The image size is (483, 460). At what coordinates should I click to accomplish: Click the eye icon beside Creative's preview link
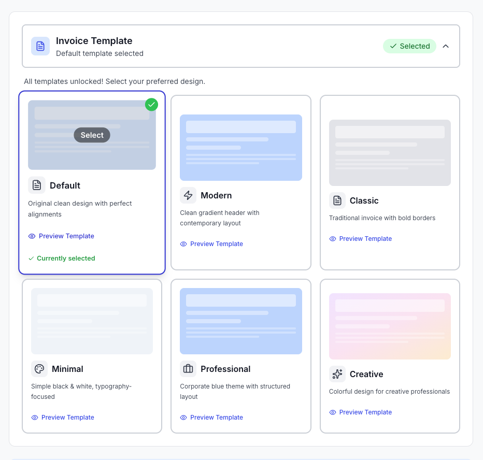tap(332, 412)
